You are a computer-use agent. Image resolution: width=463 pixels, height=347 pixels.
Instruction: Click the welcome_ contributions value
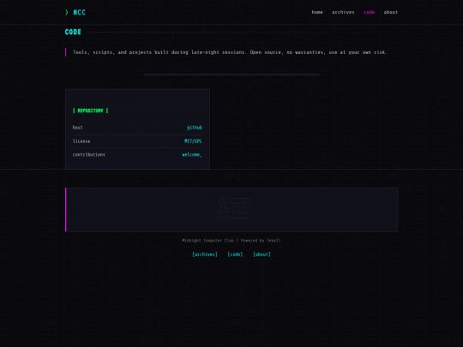click(x=192, y=154)
